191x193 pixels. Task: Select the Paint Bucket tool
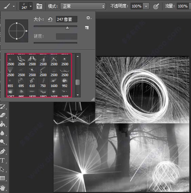3,124
